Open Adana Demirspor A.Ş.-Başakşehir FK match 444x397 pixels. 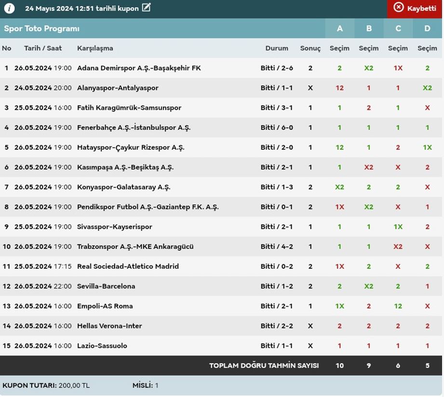coord(139,68)
